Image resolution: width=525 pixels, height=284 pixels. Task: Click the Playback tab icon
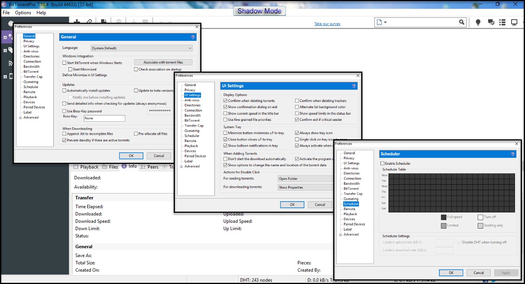(76, 167)
